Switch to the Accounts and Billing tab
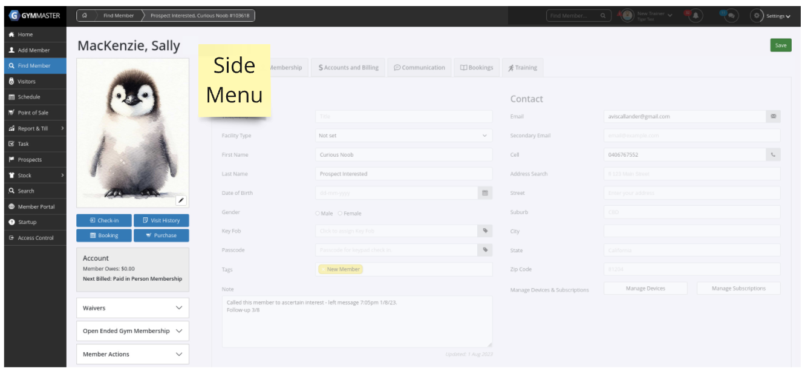The height and width of the screenshot is (371, 805). click(348, 68)
